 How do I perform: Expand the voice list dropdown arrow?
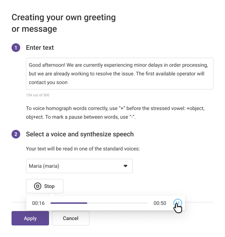pyautogui.click(x=125, y=166)
